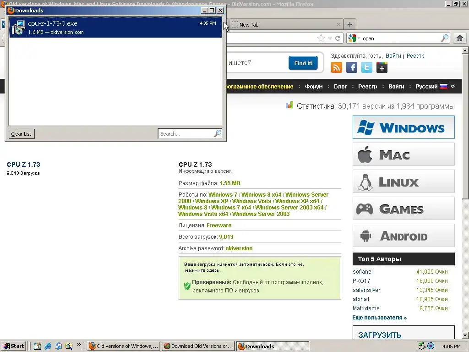Click Еще пользователя link
Image resolution: width=469 pixels, height=352 pixels.
point(380,318)
